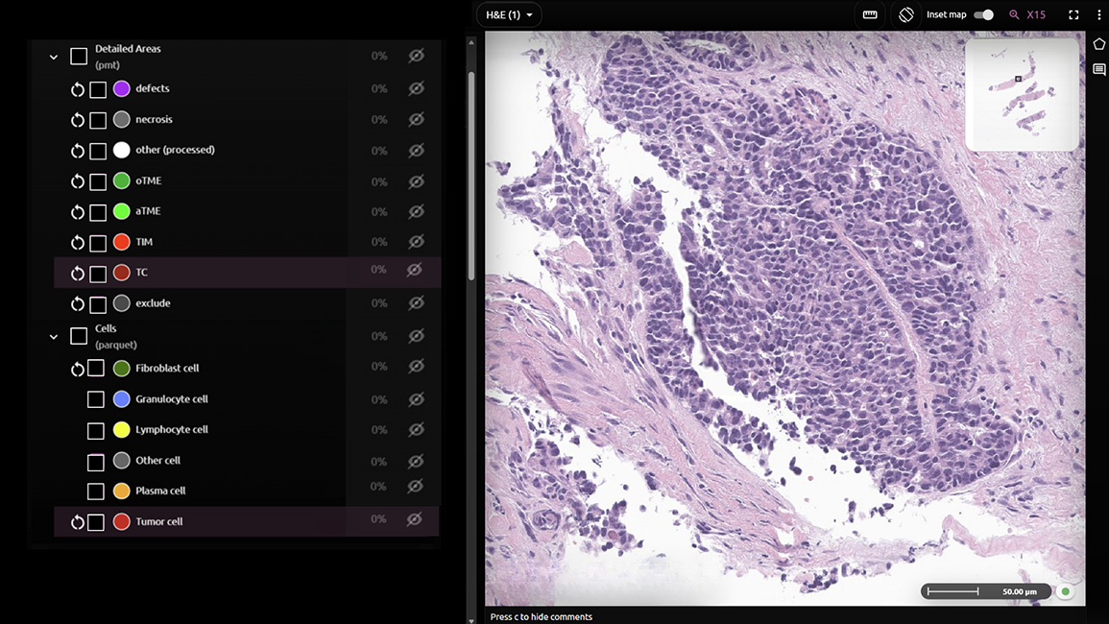Tick the Plasma cell checkbox
The image size is (1109, 624).
coord(95,492)
